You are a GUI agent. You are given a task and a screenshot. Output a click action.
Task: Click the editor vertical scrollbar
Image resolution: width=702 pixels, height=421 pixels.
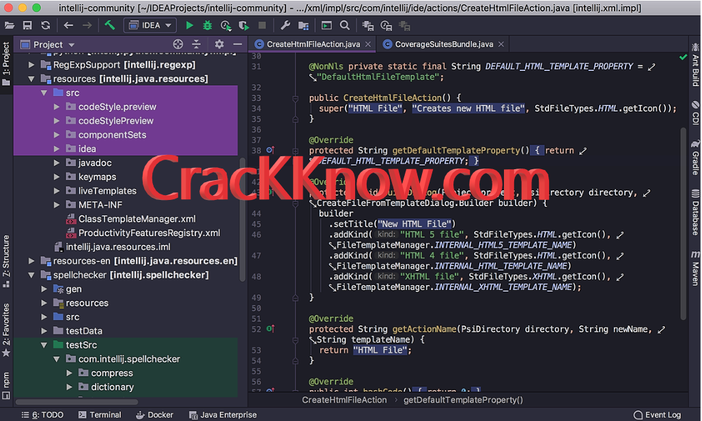click(x=683, y=224)
